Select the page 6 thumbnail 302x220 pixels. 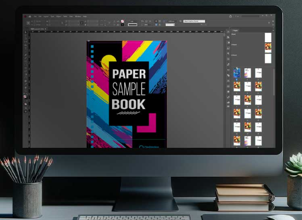point(259,87)
